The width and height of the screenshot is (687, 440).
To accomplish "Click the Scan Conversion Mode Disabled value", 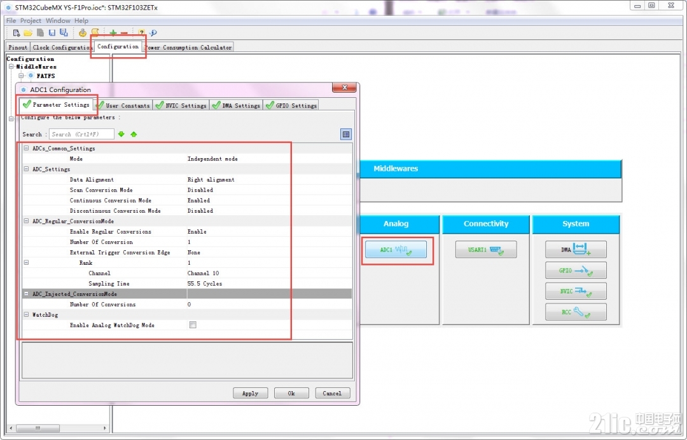I will coord(200,190).
